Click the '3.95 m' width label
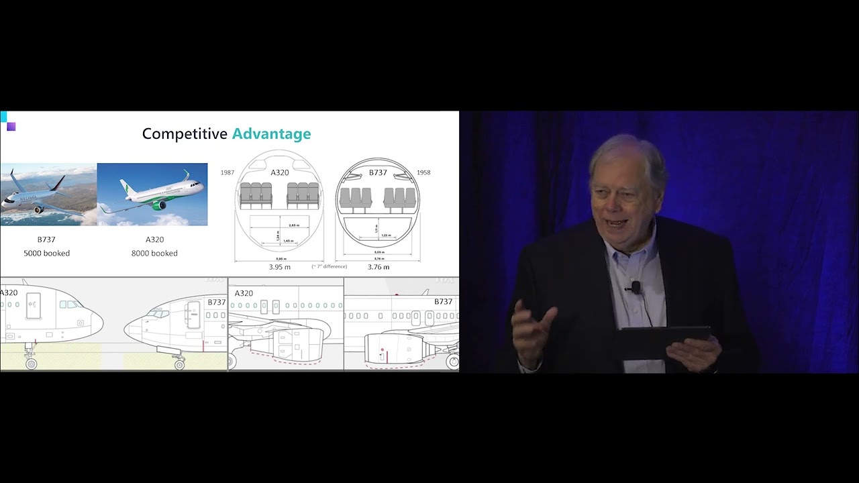 coord(280,267)
